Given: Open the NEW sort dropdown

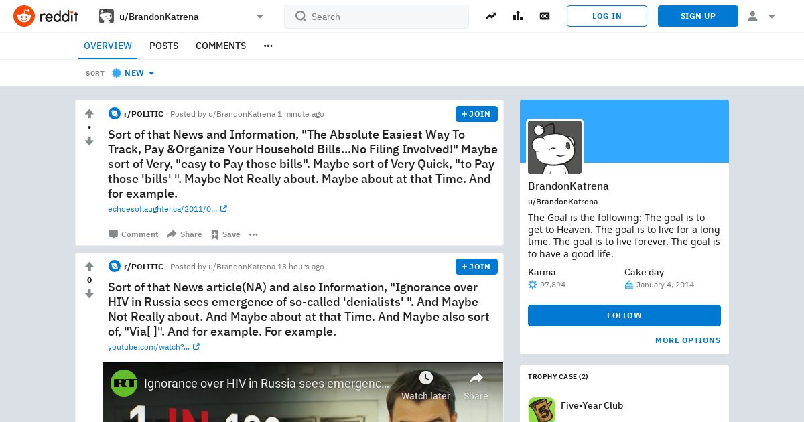Looking at the screenshot, I should (x=133, y=73).
